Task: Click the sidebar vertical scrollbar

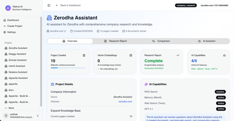Action: click(41, 62)
